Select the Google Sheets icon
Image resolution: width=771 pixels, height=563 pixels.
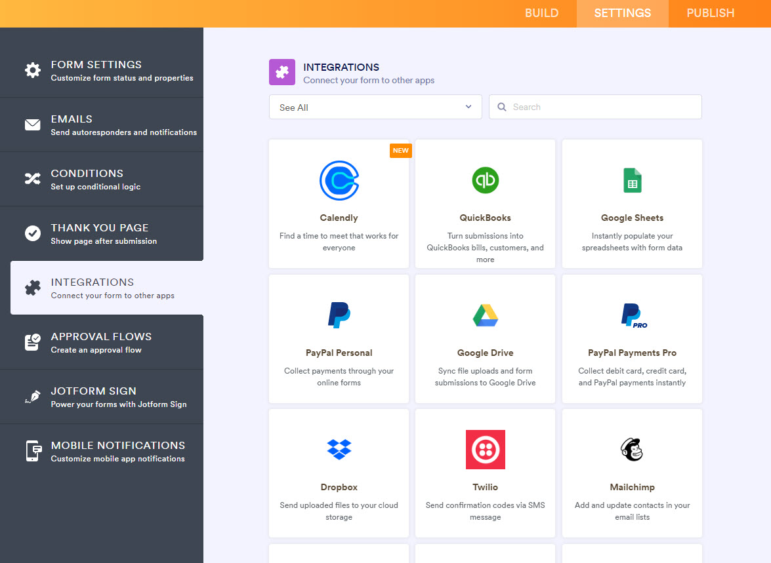pos(632,180)
